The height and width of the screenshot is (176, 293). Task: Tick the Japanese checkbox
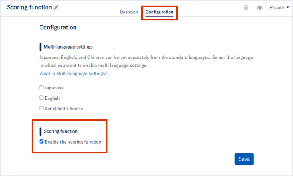tap(41, 87)
